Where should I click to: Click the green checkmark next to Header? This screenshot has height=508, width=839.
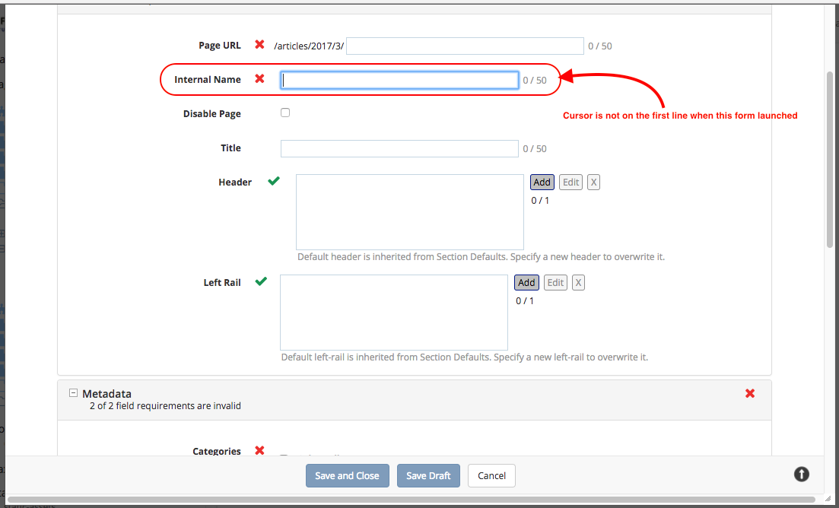(x=273, y=181)
